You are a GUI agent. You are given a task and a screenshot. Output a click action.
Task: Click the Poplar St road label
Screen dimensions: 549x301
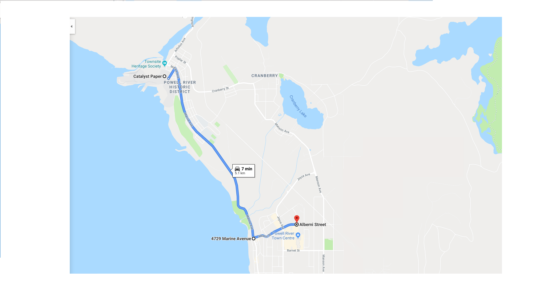(180, 59)
